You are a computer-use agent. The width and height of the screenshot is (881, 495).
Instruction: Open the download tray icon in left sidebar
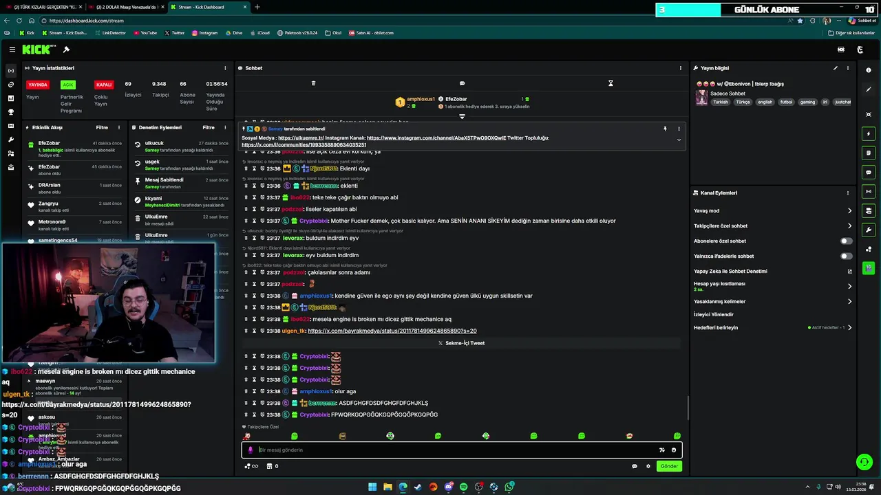pos(11,166)
